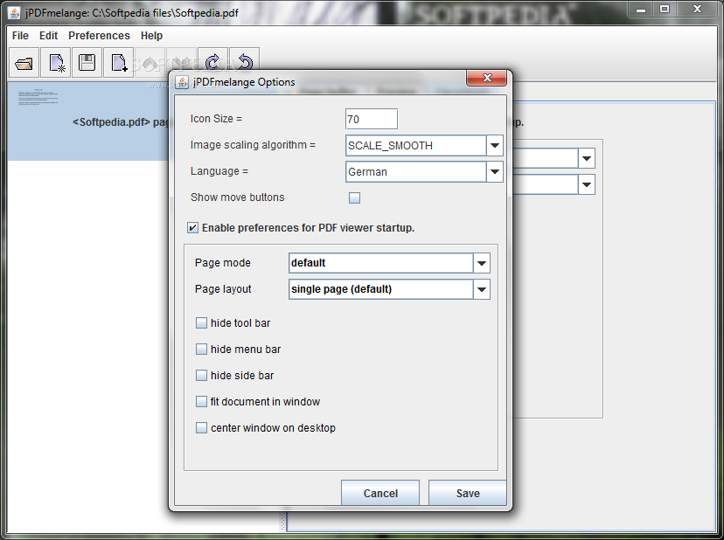724x540 pixels.
Task: Uncheck Enable preferences for PDF viewer startup
Action: (192, 227)
